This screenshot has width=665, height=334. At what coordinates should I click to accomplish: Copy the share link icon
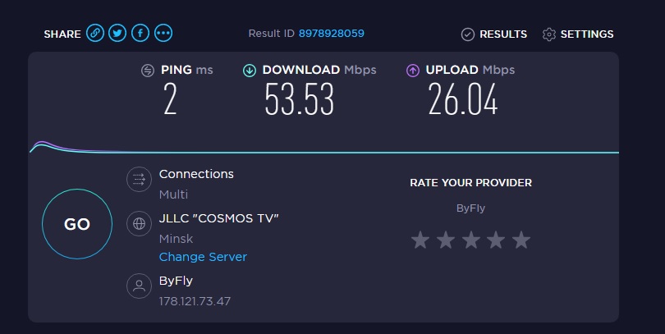(95, 34)
